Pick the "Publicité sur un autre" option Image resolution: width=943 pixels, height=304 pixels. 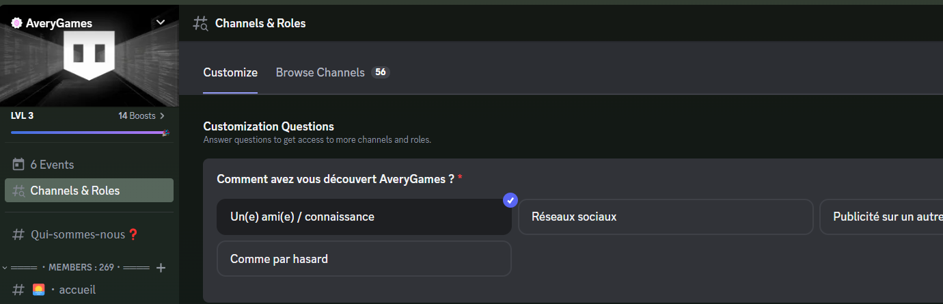[x=881, y=217]
